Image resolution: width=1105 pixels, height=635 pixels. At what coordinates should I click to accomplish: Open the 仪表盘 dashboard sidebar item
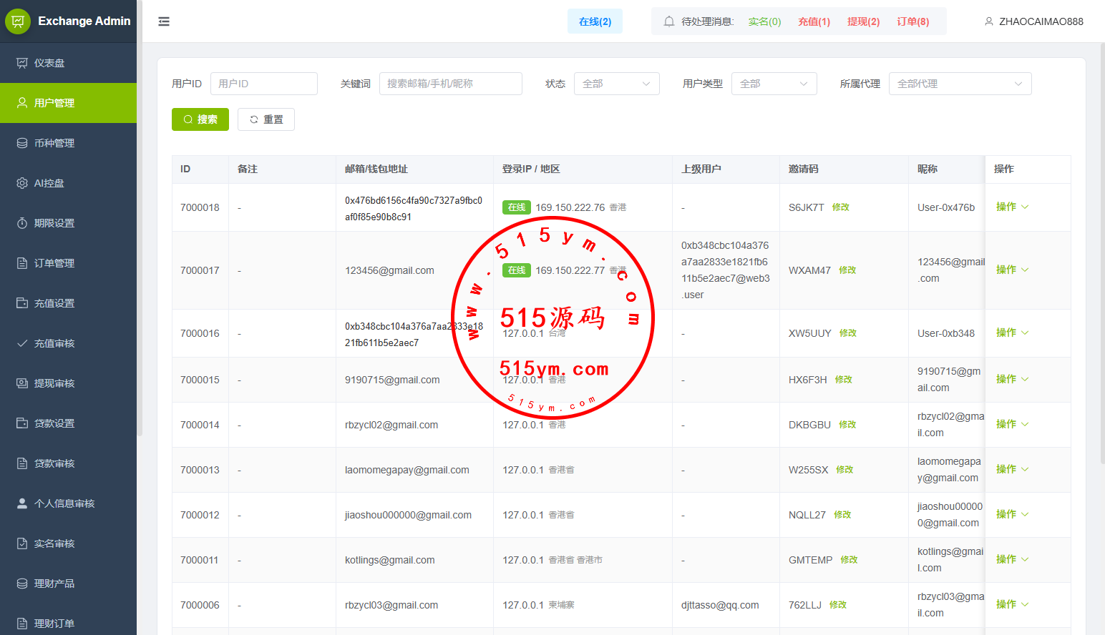[x=49, y=63]
